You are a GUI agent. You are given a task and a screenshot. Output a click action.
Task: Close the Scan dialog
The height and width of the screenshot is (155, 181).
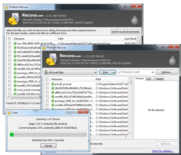pyautogui.click(x=83, y=112)
